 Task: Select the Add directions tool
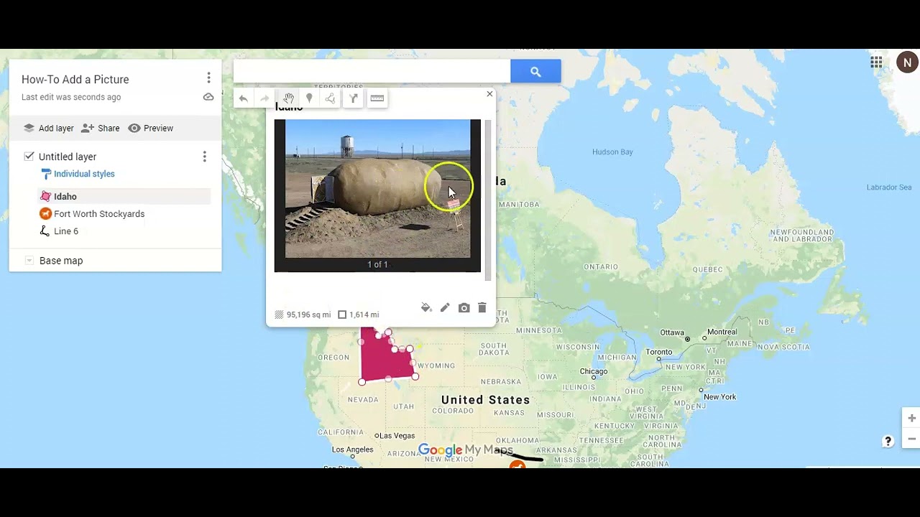(x=354, y=98)
